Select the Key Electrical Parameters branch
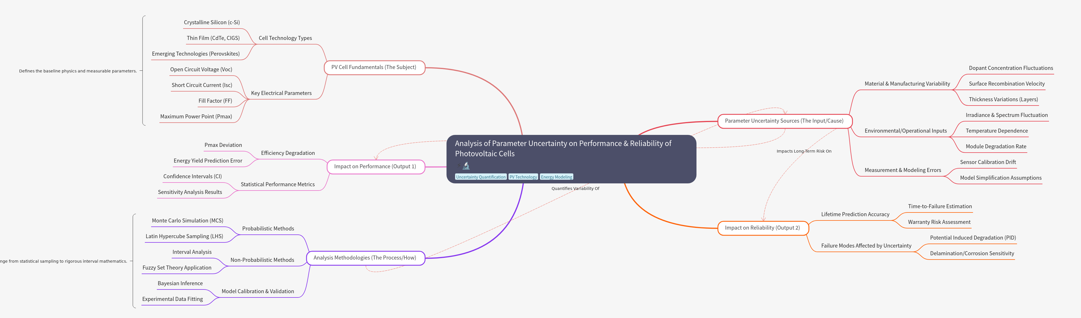 point(281,94)
